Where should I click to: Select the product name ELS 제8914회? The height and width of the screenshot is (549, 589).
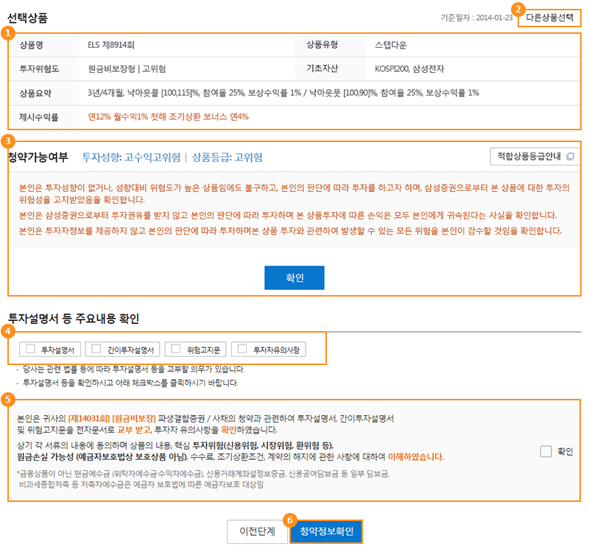(111, 45)
